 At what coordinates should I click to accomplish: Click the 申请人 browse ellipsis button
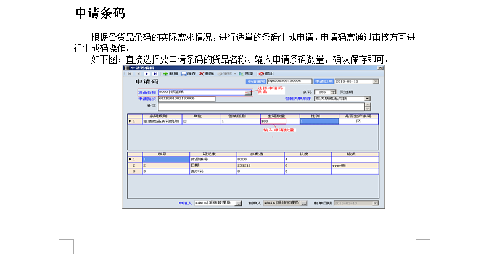[239, 202]
